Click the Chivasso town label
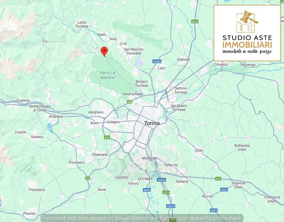Screen dimensions: 284x222 coord(221,64)
